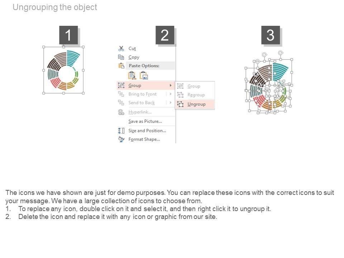Click the Format Shape paint bucket icon
Image resolution: width=344 pixels, height=258 pixels.
coord(121,139)
